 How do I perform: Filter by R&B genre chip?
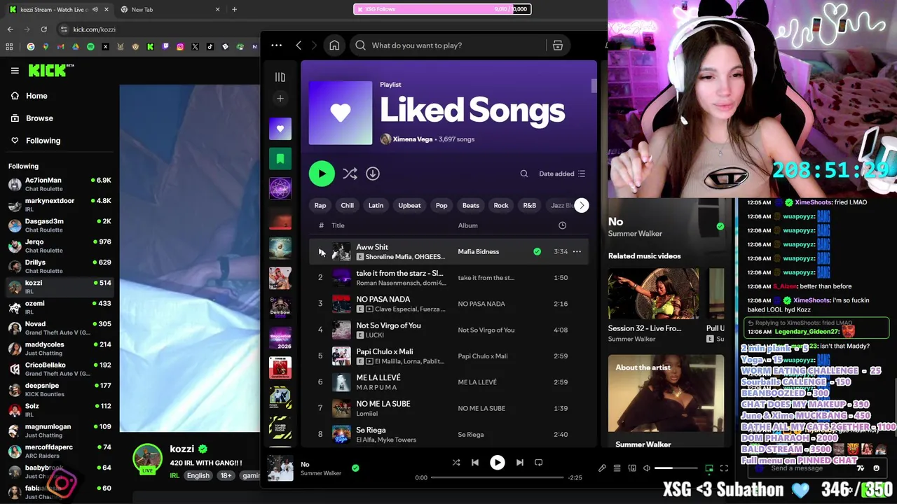tap(530, 205)
